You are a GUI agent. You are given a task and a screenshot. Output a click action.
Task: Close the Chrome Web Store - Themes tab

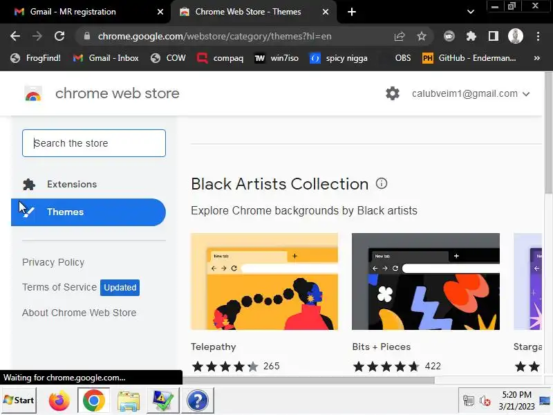[x=326, y=12]
